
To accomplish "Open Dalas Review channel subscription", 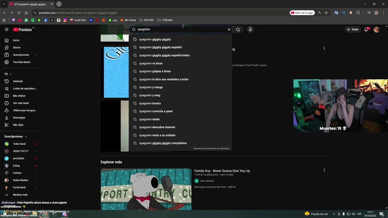I will [x=21, y=180].
